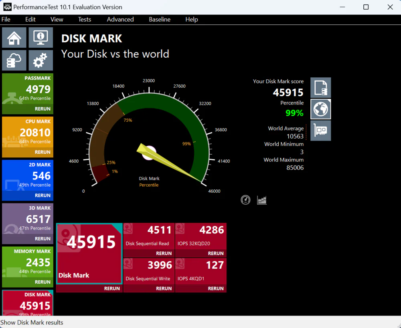Select the globe world comparison icon
The width and height of the screenshot is (401, 328).
pos(320,109)
